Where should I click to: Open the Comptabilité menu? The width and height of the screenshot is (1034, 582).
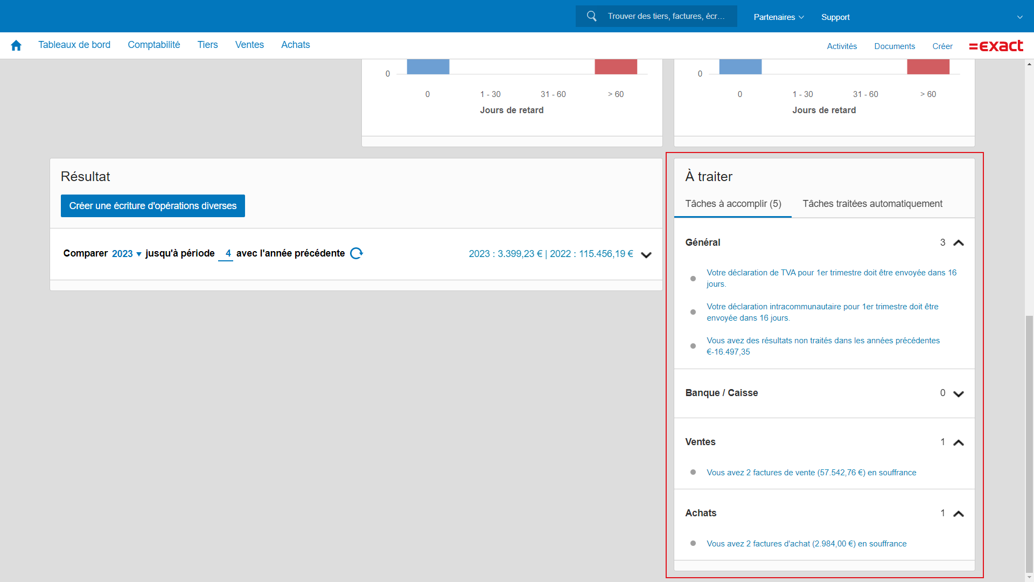pyautogui.click(x=153, y=45)
